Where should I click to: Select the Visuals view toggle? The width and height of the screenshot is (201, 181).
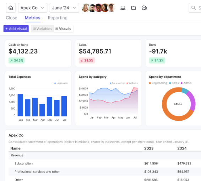click(x=64, y=29)
